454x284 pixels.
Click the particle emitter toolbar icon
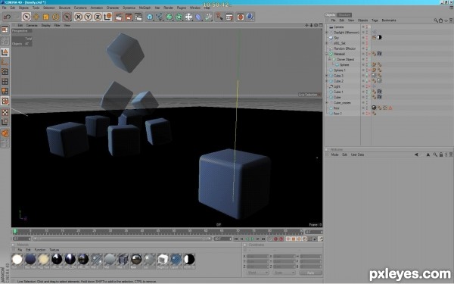208,17
